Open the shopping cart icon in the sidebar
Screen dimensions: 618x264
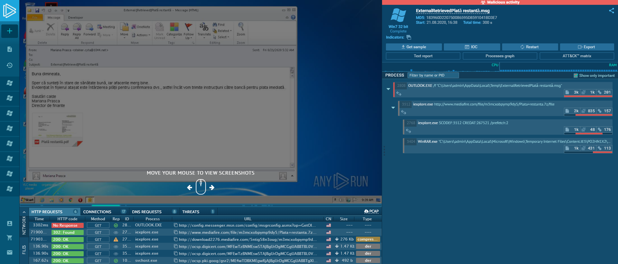[10, 238]
